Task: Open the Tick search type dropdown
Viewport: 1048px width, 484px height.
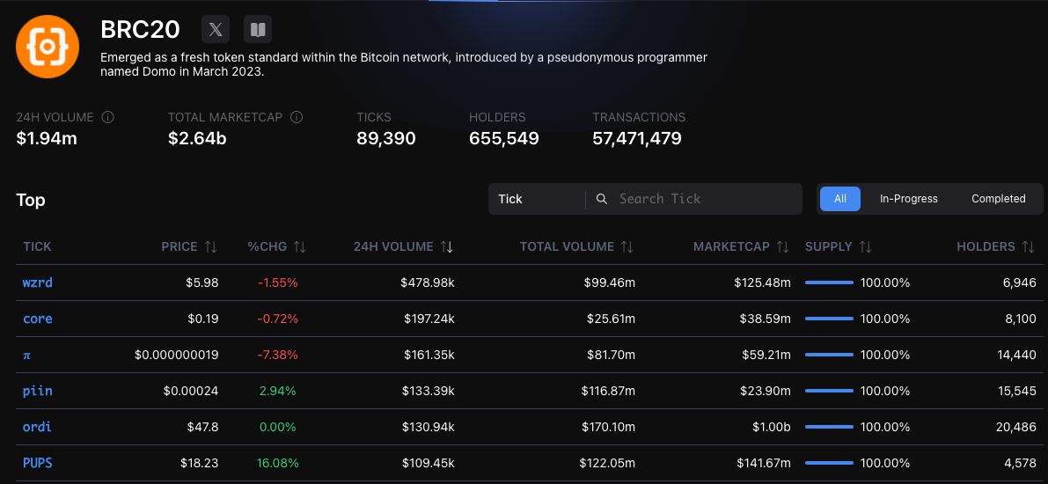Action: click(537, 199)
